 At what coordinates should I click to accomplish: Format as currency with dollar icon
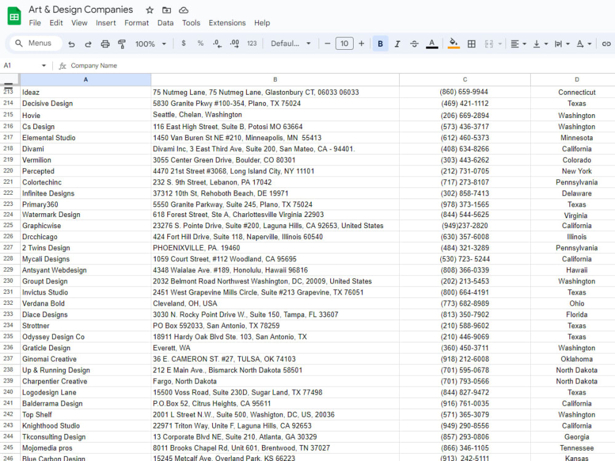(183, 44)
